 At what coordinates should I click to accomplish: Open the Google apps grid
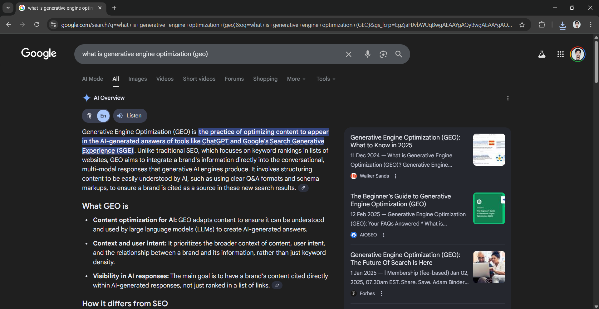point(560,54)
